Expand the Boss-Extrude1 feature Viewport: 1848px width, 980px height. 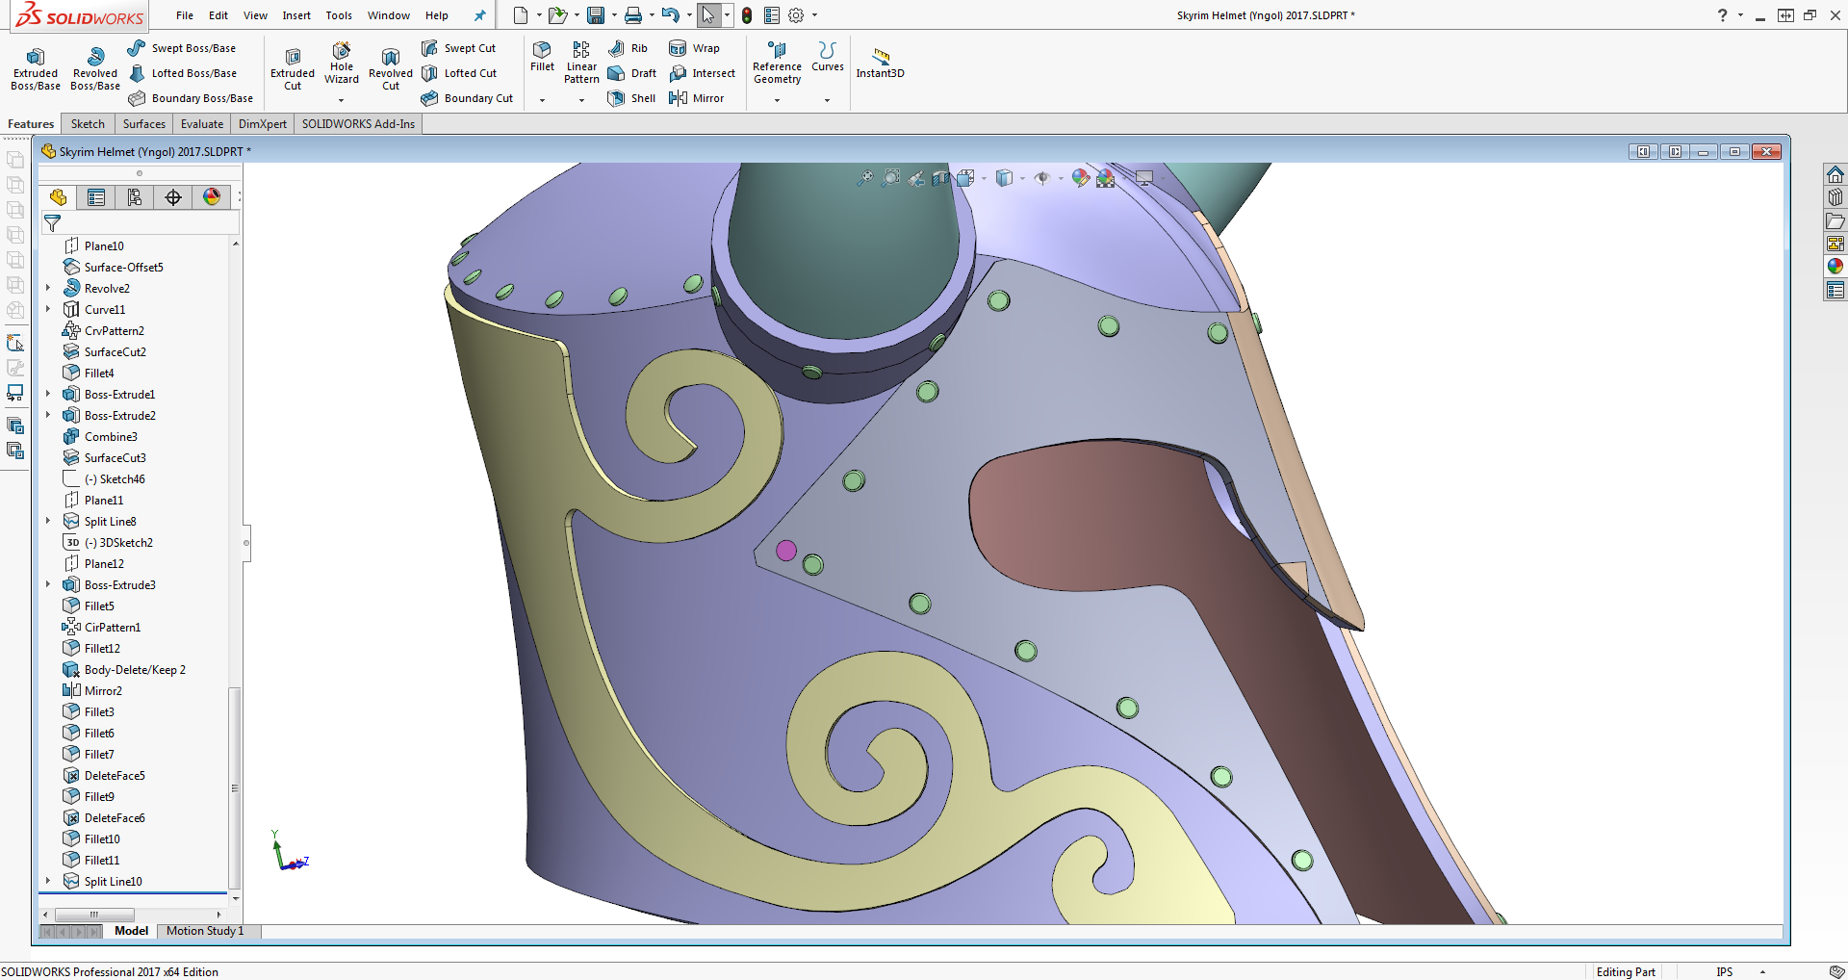pyautogui.click(x=48, y=394)
